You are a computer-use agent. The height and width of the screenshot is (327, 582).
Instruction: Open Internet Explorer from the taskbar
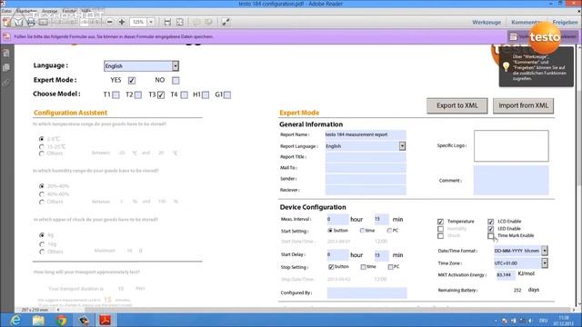pyautogui.click(x=15, y=320)
